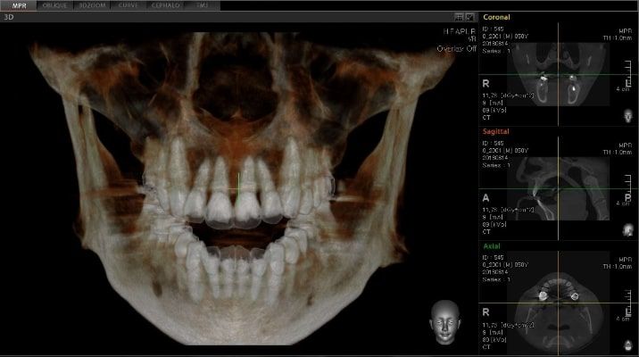Click the Coronal view title label
Image resolution: width=639 pixels, height=357 pixels.
(497, 17)
